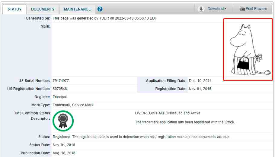Select registration number 5070546
This screenshot has height=157, width=275.
pos(60,89)
